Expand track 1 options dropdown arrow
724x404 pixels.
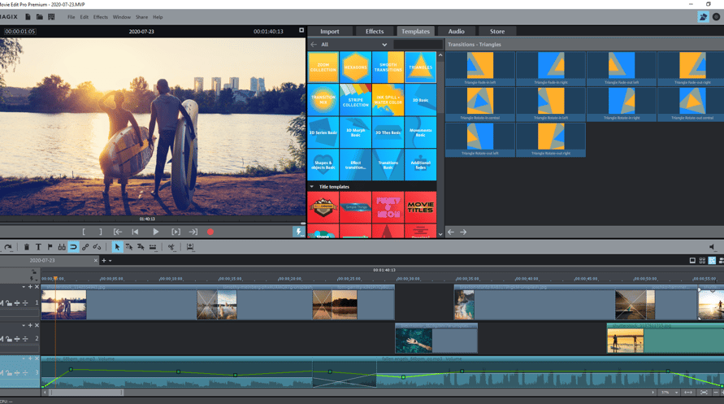(24, 287)
